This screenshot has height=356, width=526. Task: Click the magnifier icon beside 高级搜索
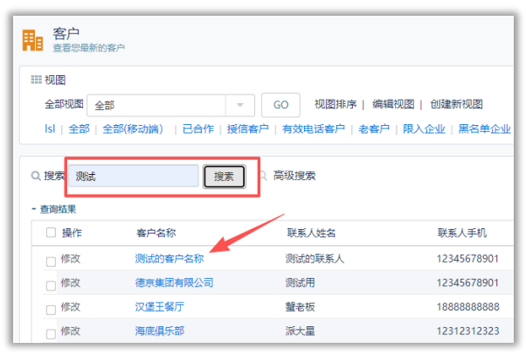[x=264, y=176]
